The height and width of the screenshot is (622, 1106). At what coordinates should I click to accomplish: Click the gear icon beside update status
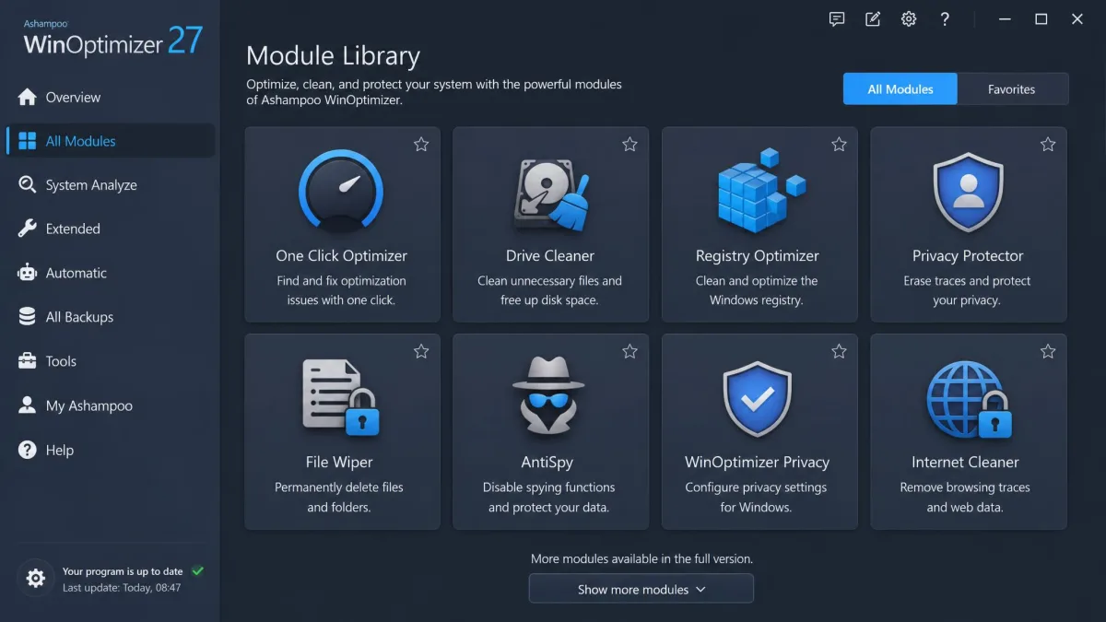click(x=36, y=579)
